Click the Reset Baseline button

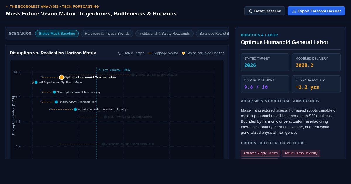pyautogui.click(x=265, y=11)
